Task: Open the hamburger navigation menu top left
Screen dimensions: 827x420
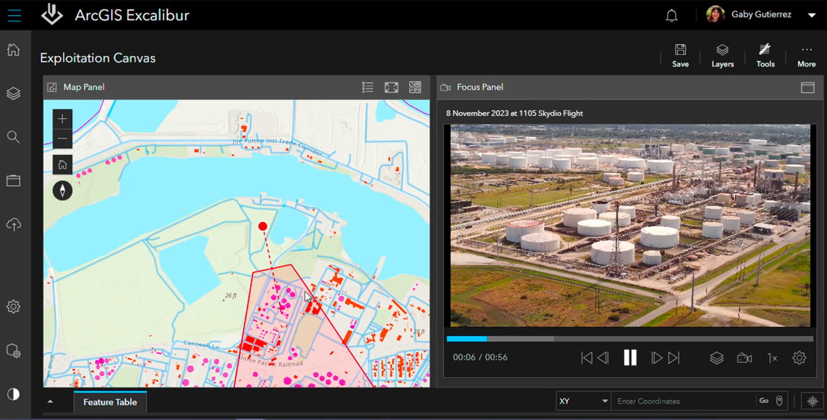Action: tap(14, 16)
